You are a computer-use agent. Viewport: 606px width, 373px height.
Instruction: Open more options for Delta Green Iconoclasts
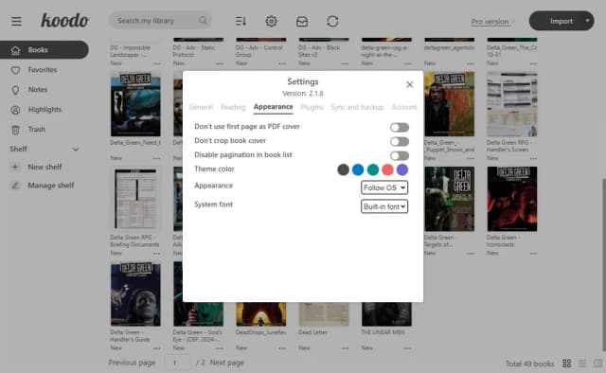(533, 254)
